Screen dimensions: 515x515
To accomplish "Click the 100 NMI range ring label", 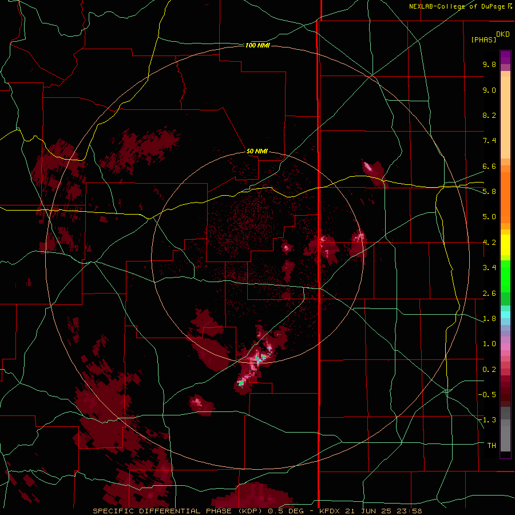I will [257, 45].
